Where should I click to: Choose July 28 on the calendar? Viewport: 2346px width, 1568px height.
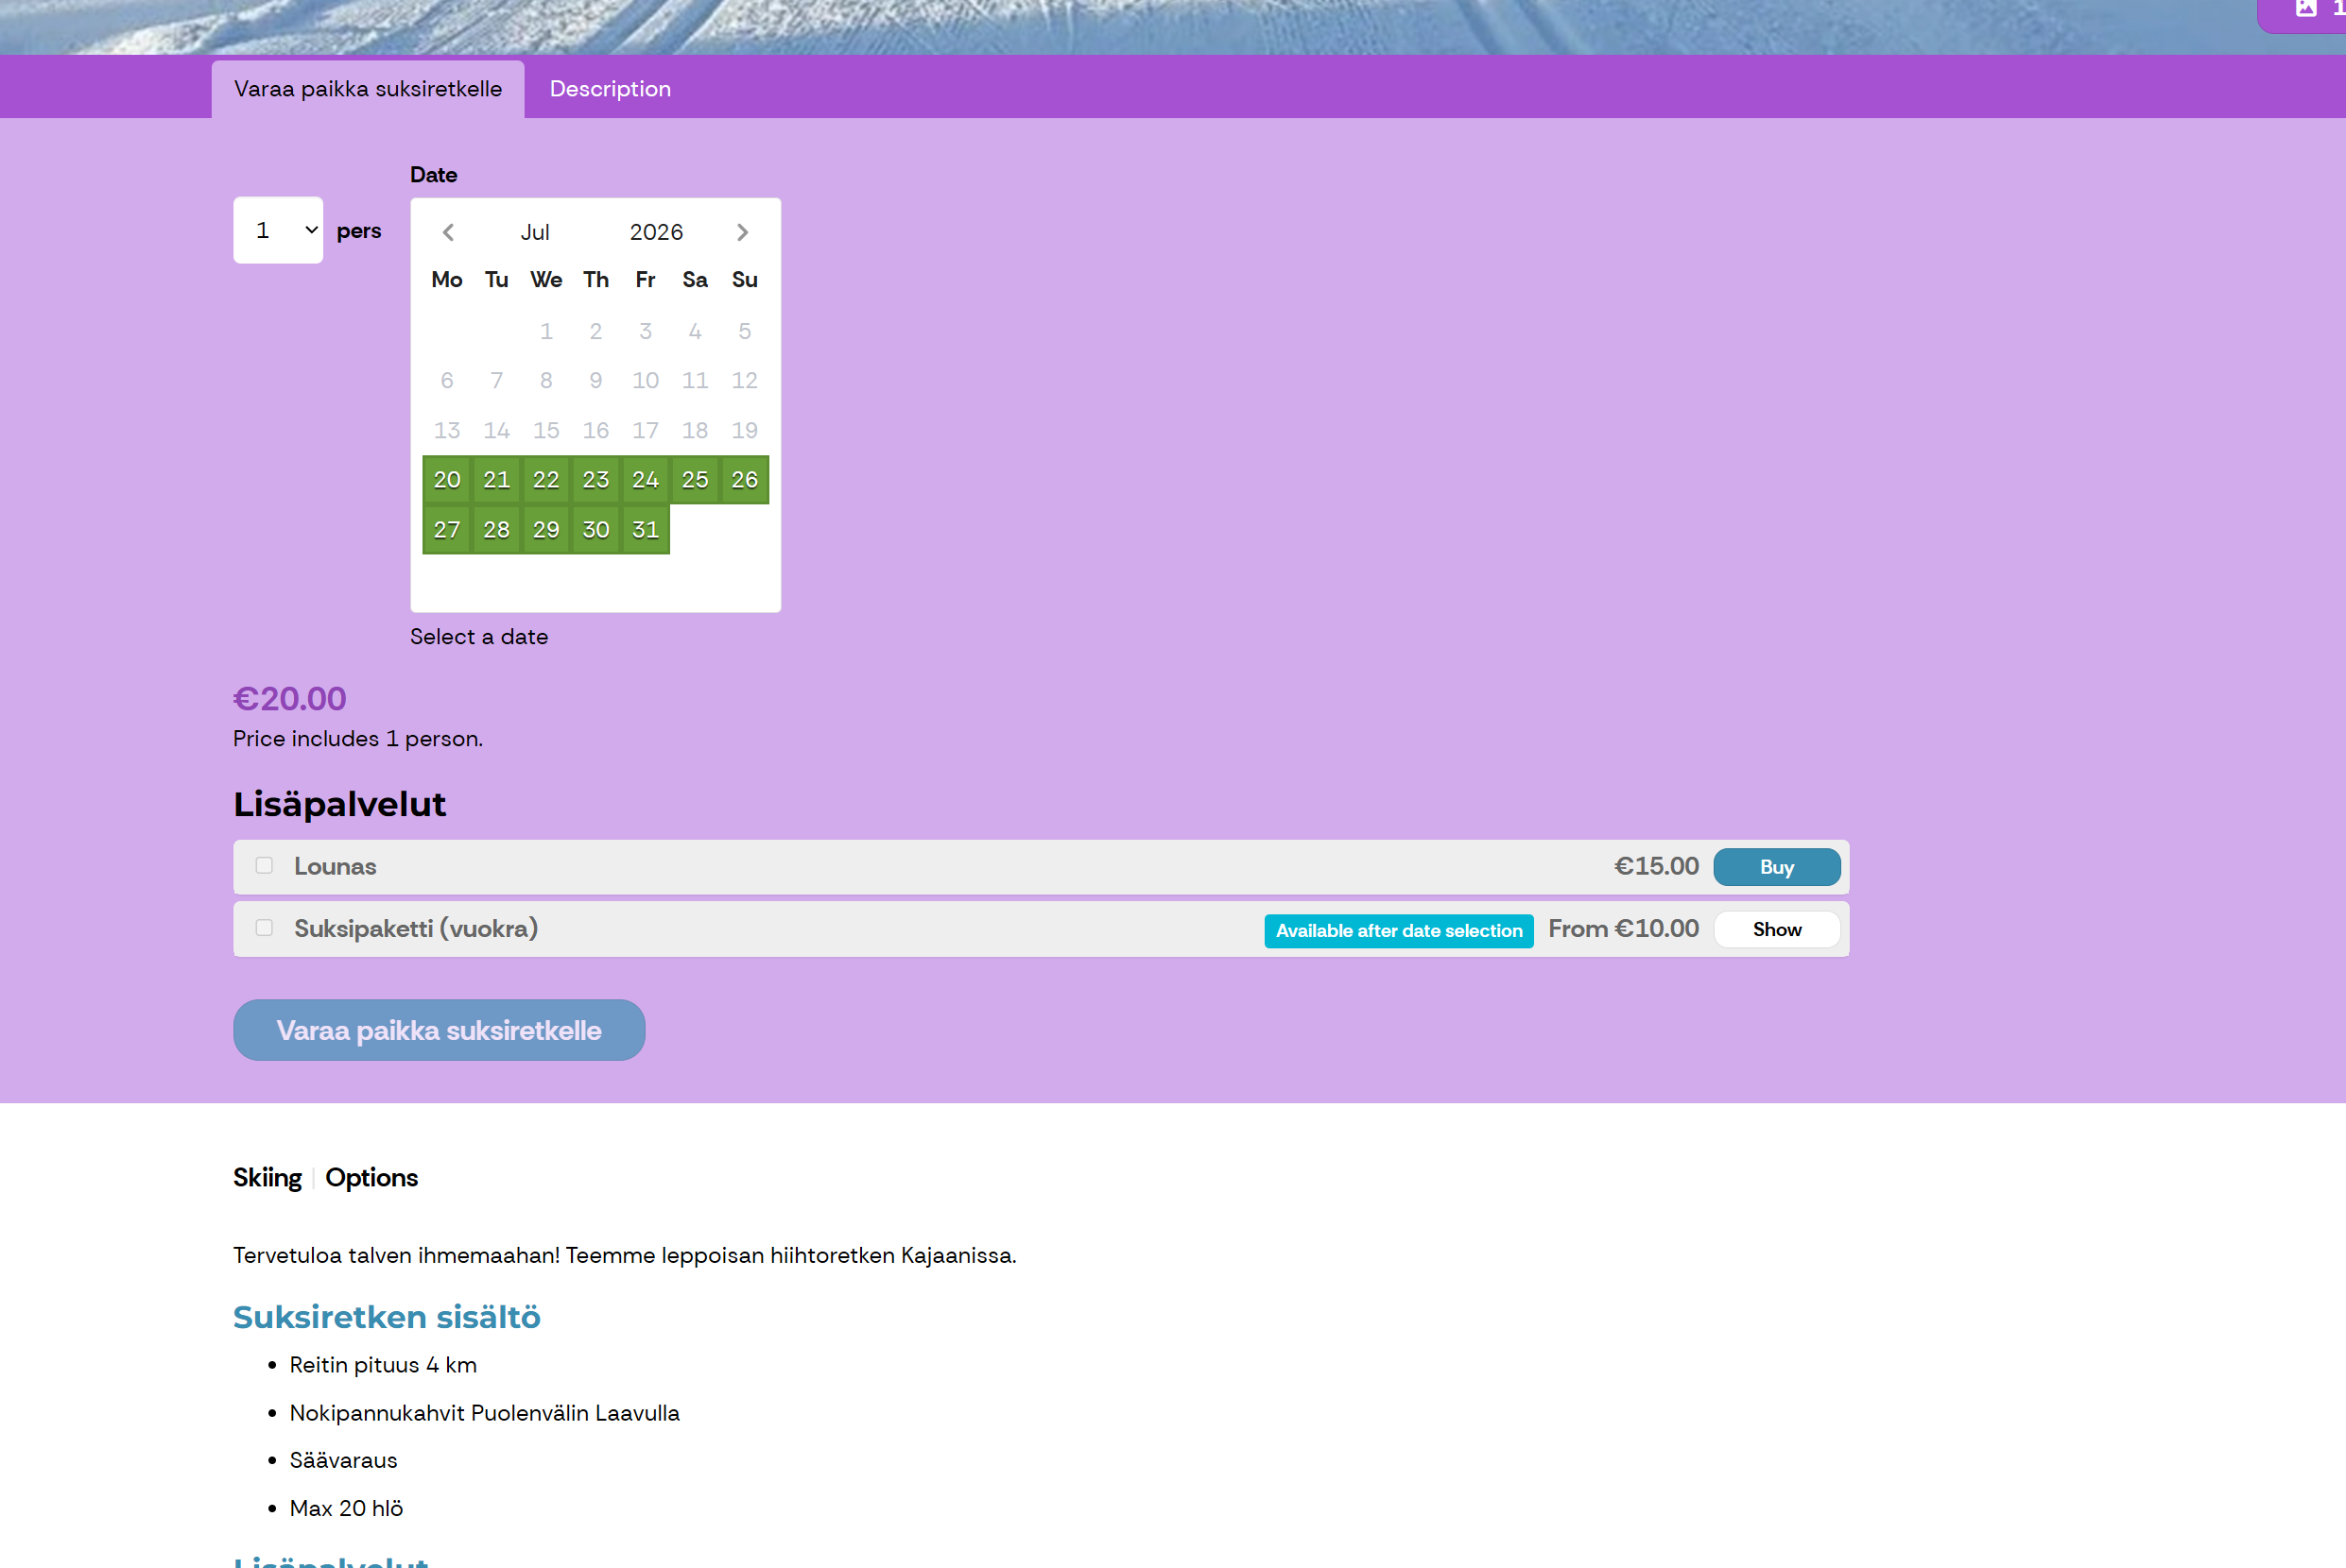496,530
